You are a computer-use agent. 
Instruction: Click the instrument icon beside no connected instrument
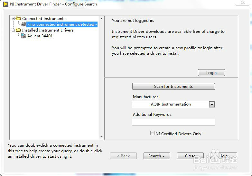[23, 24]
